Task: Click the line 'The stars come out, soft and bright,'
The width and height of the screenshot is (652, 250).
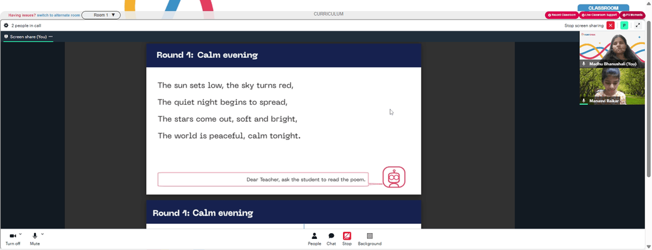Action: point(228,119)
